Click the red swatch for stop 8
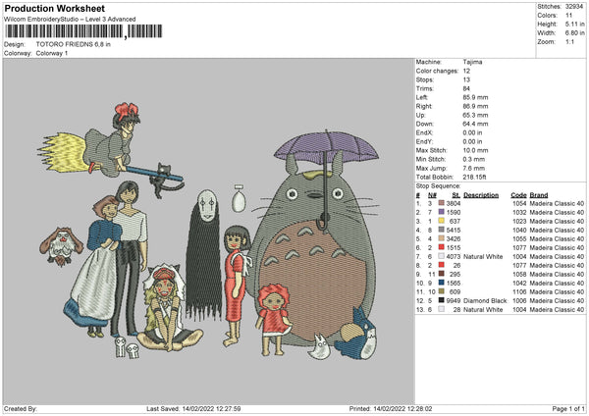The height and width of the screenshot is (416, 589). tap(442, 265)
